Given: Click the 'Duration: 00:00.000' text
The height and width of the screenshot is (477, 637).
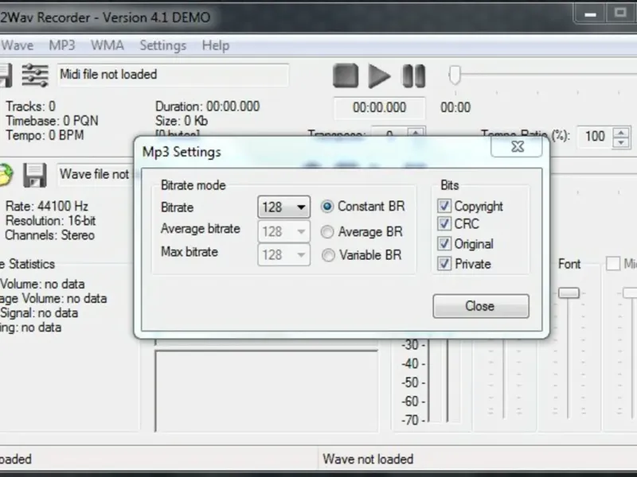Looking at the screenshot, I should pyautogui.click(x=207, y=107).
